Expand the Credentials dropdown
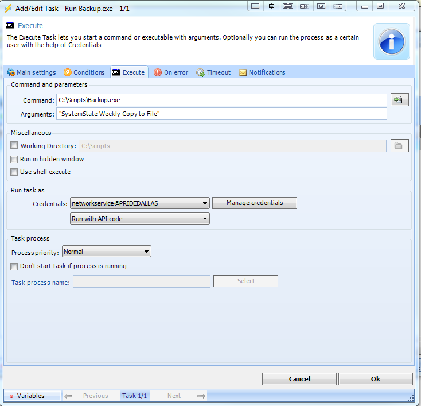Image resolution: width=421 pixels, height=406 pixels. click(205, 203)
